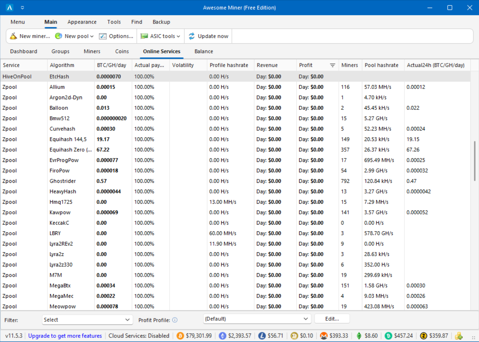479x342 pixels.
Task: Go to the Miners tab
Action: coord(92,51)
